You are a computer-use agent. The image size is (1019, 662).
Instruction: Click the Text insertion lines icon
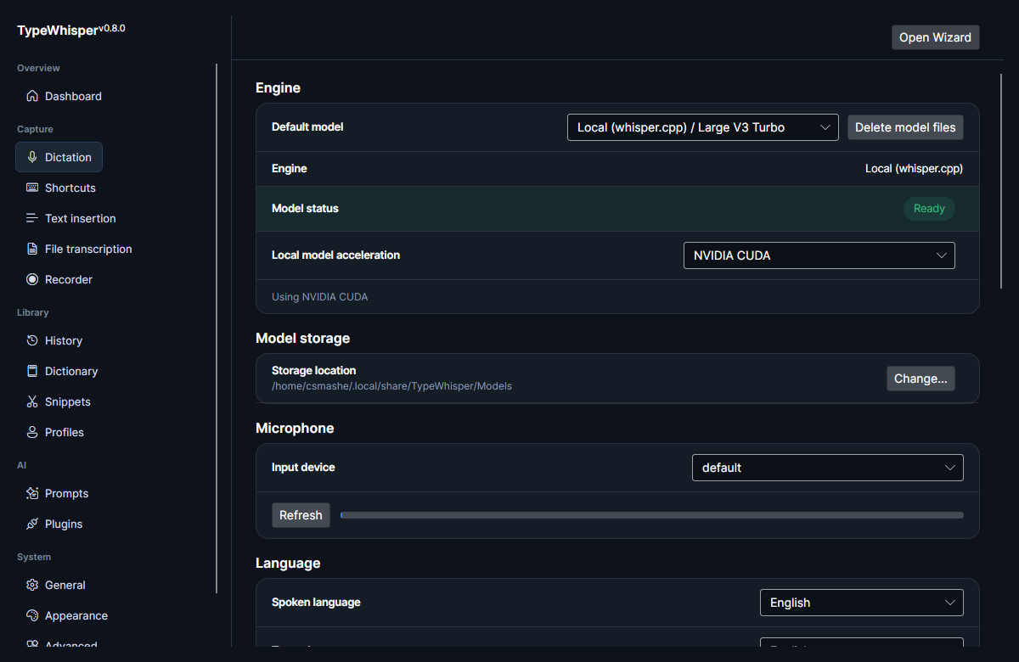point(32,218)
